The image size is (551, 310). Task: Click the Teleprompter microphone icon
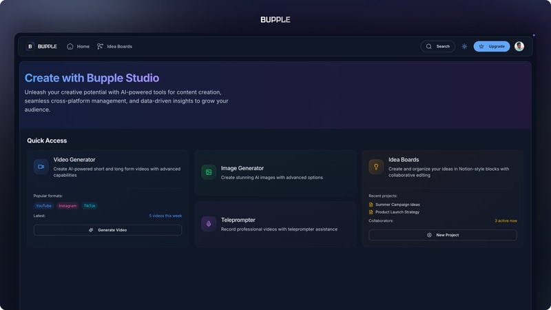209,224
